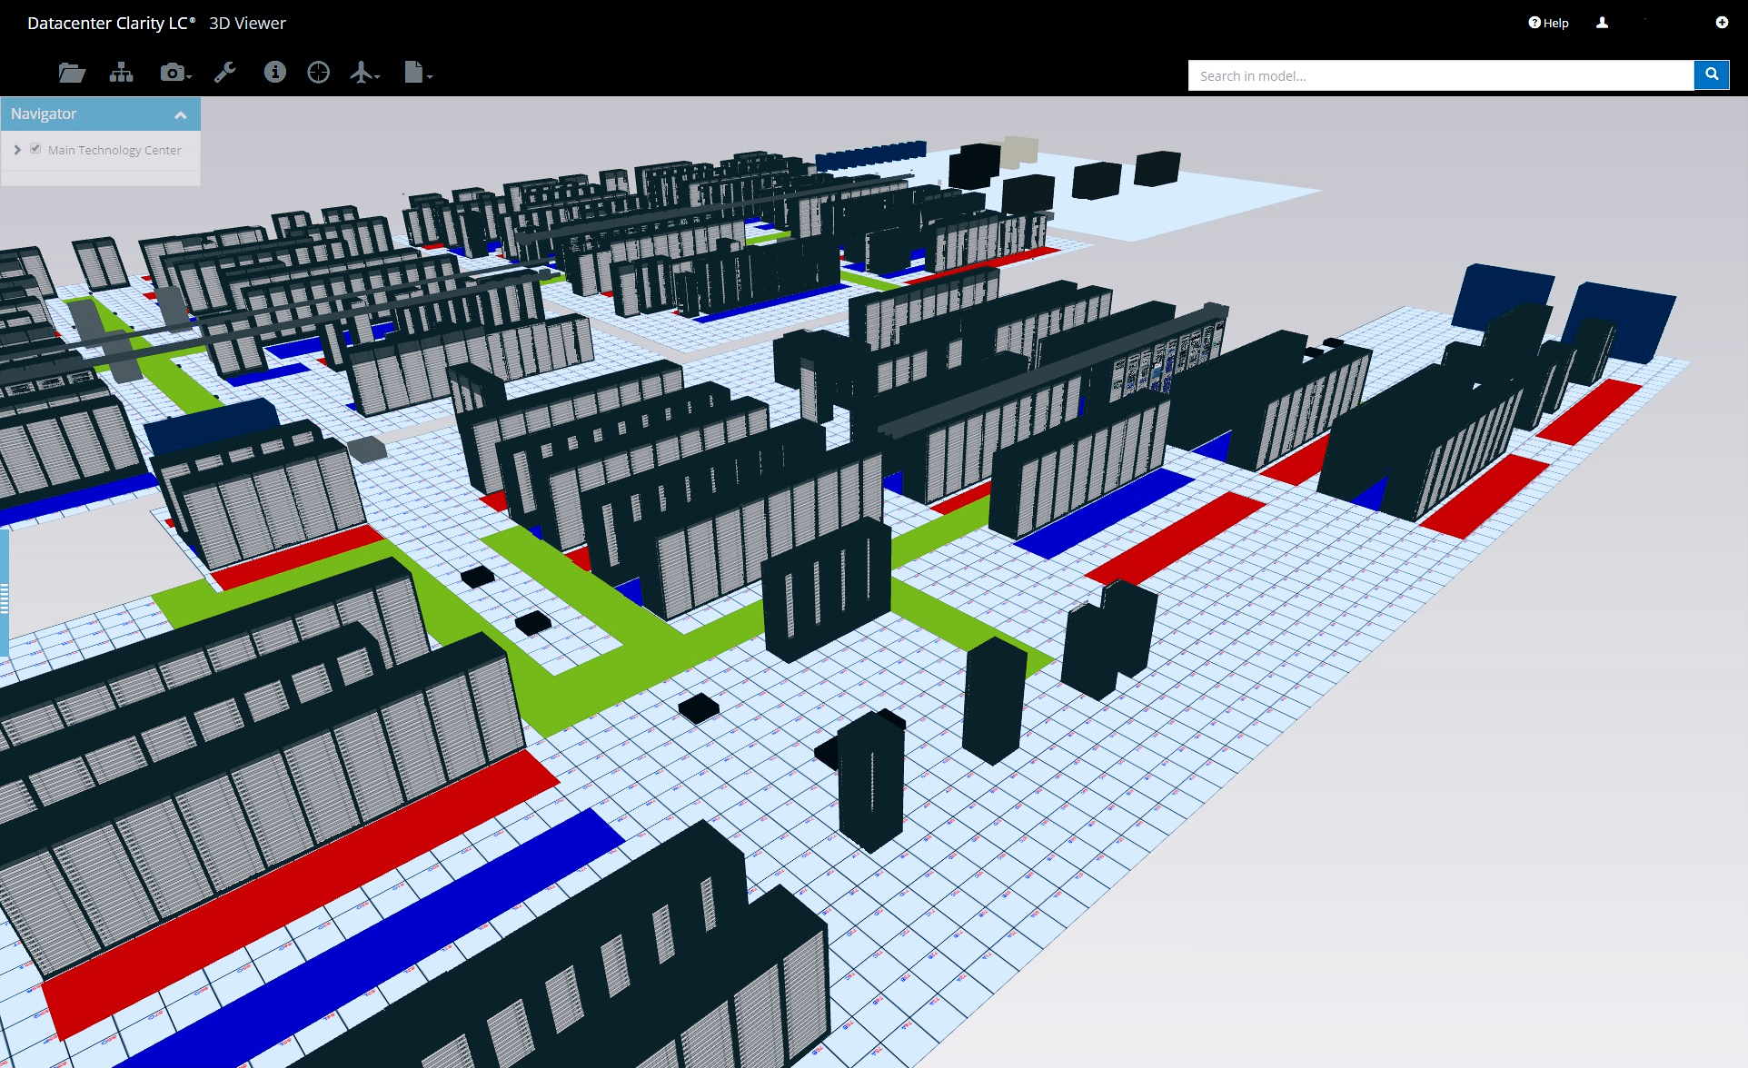The image size is (1748, 1068).
Task: Click the blue search magnifier button
Action: [x=1712, y=75]
